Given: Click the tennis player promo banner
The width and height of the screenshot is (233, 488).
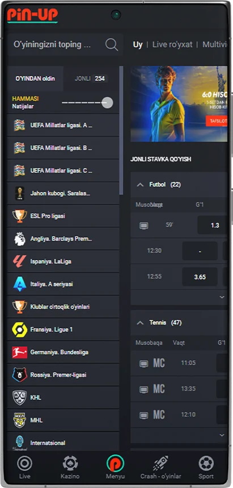Looking at the screenshot, I should tap(179, 103).
